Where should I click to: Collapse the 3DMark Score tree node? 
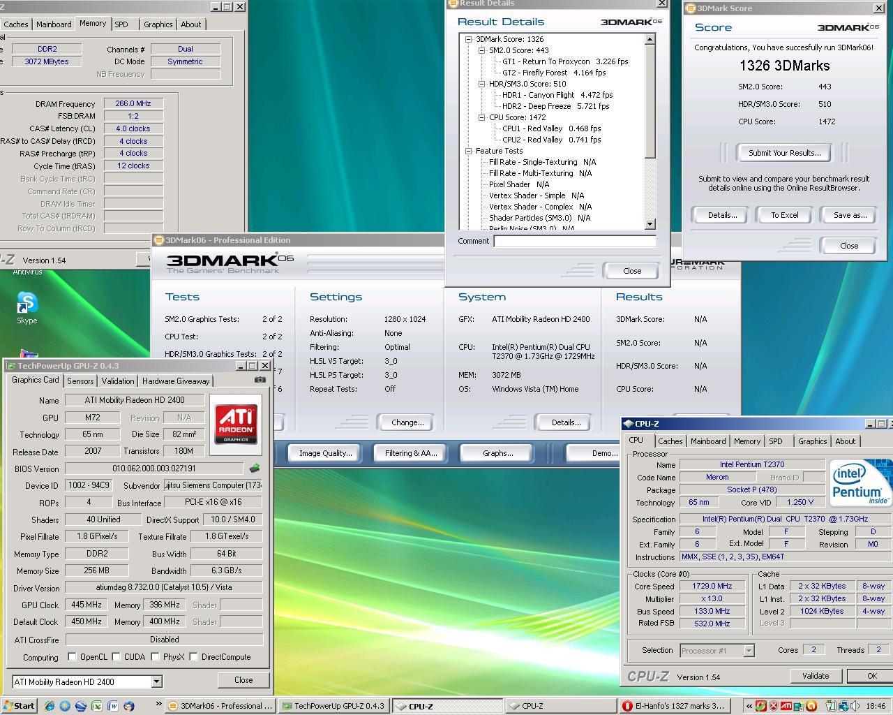click(x=469, y=39)
